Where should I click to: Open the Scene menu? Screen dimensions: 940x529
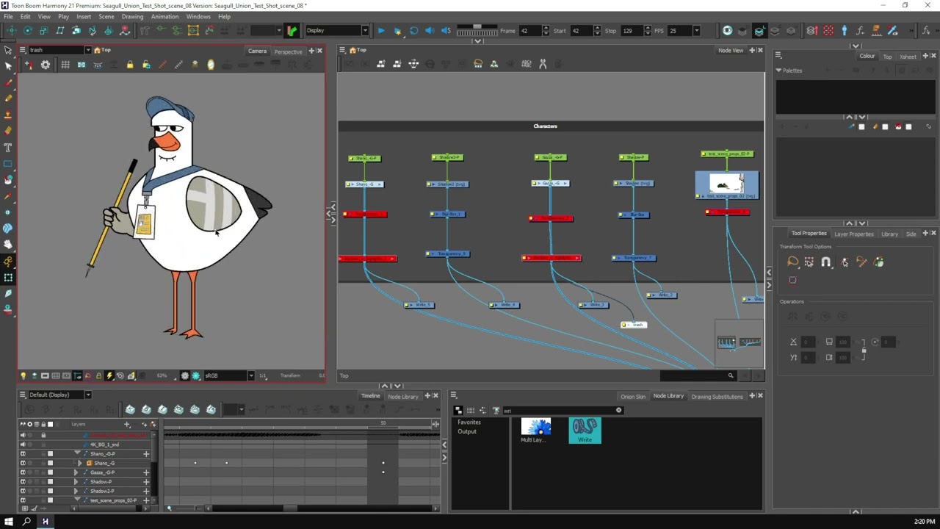pos(106,16)
